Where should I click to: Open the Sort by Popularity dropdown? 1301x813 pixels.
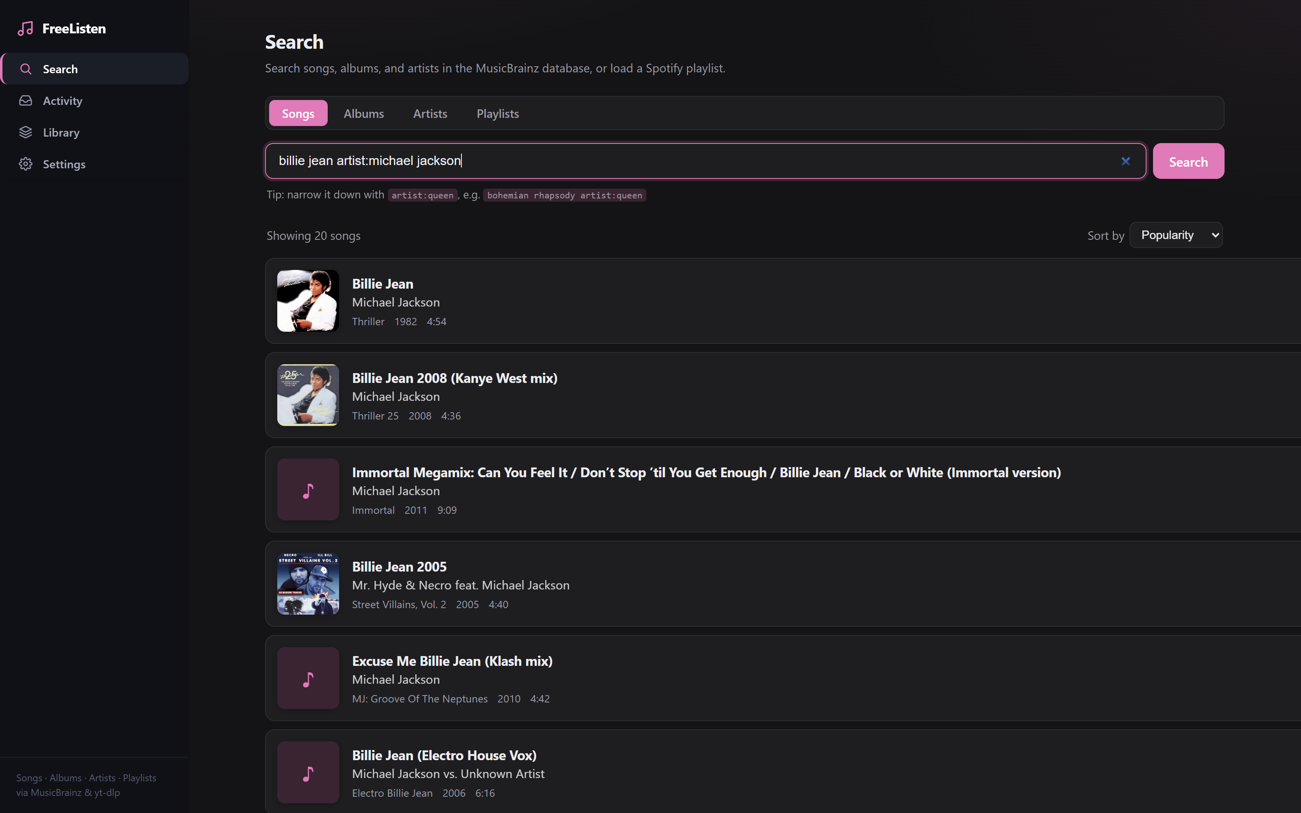[x=1176, y=235]
